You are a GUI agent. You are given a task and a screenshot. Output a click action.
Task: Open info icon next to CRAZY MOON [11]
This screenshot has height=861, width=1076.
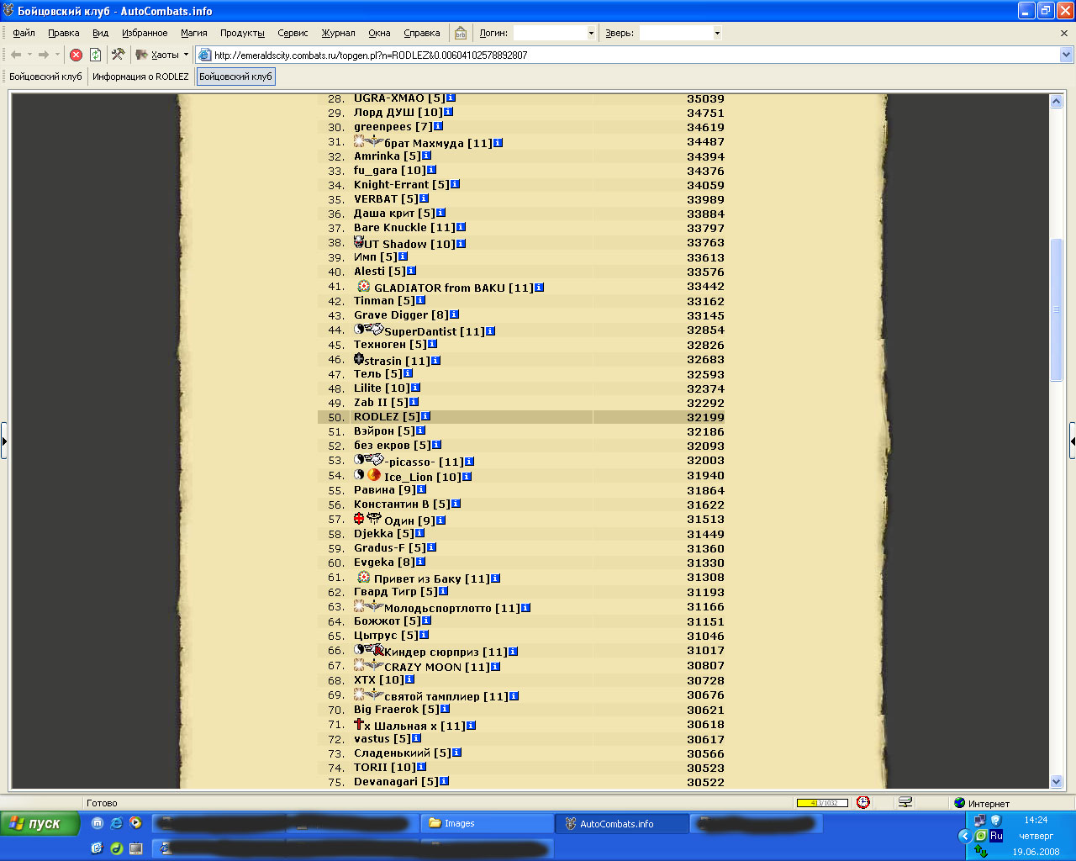[x=496, y=667]
